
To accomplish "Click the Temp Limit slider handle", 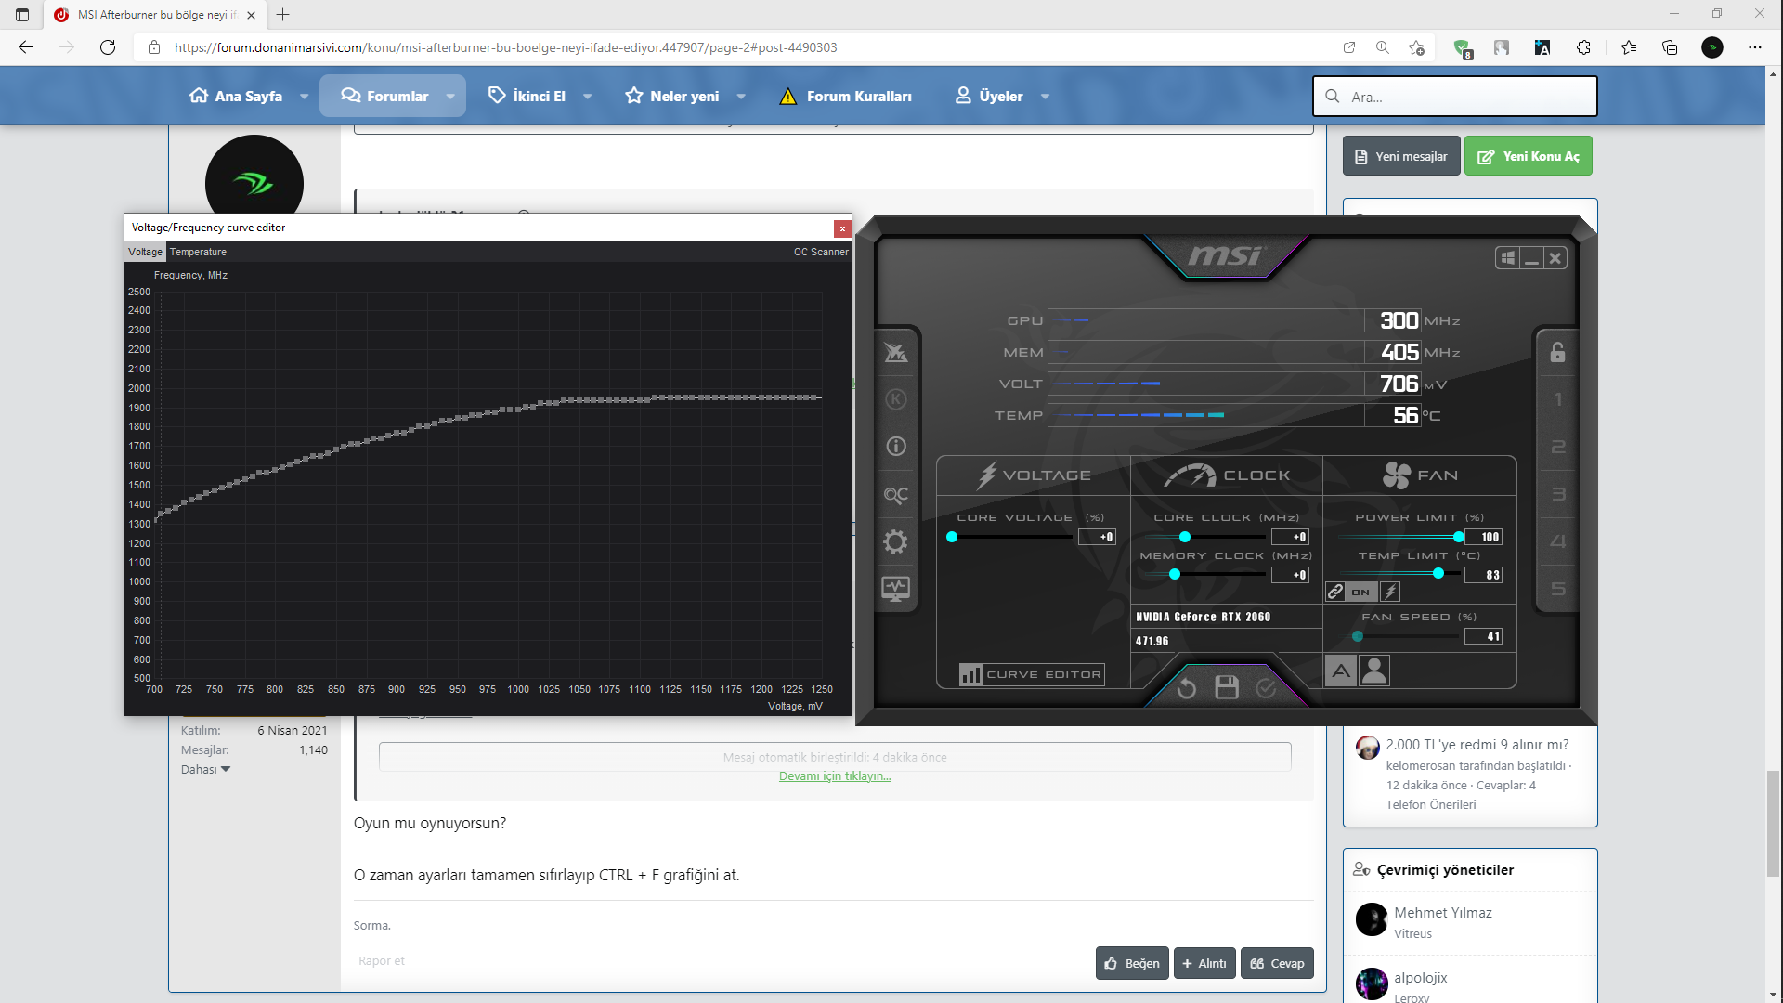I will click(1438, 574).
